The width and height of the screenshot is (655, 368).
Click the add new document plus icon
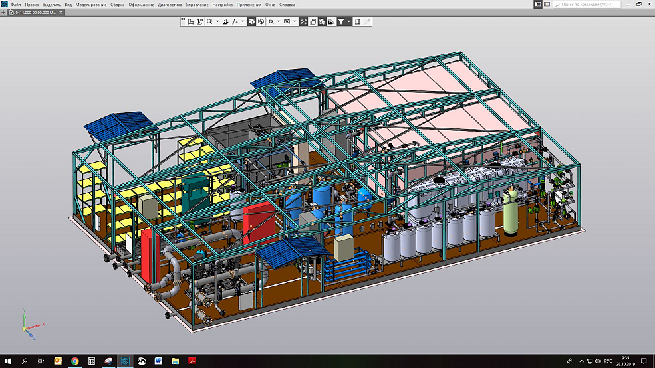4,12
